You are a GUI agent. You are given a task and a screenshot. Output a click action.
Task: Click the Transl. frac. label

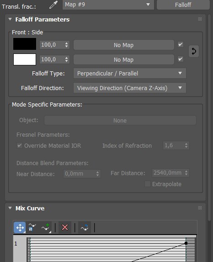click(19, 6)
